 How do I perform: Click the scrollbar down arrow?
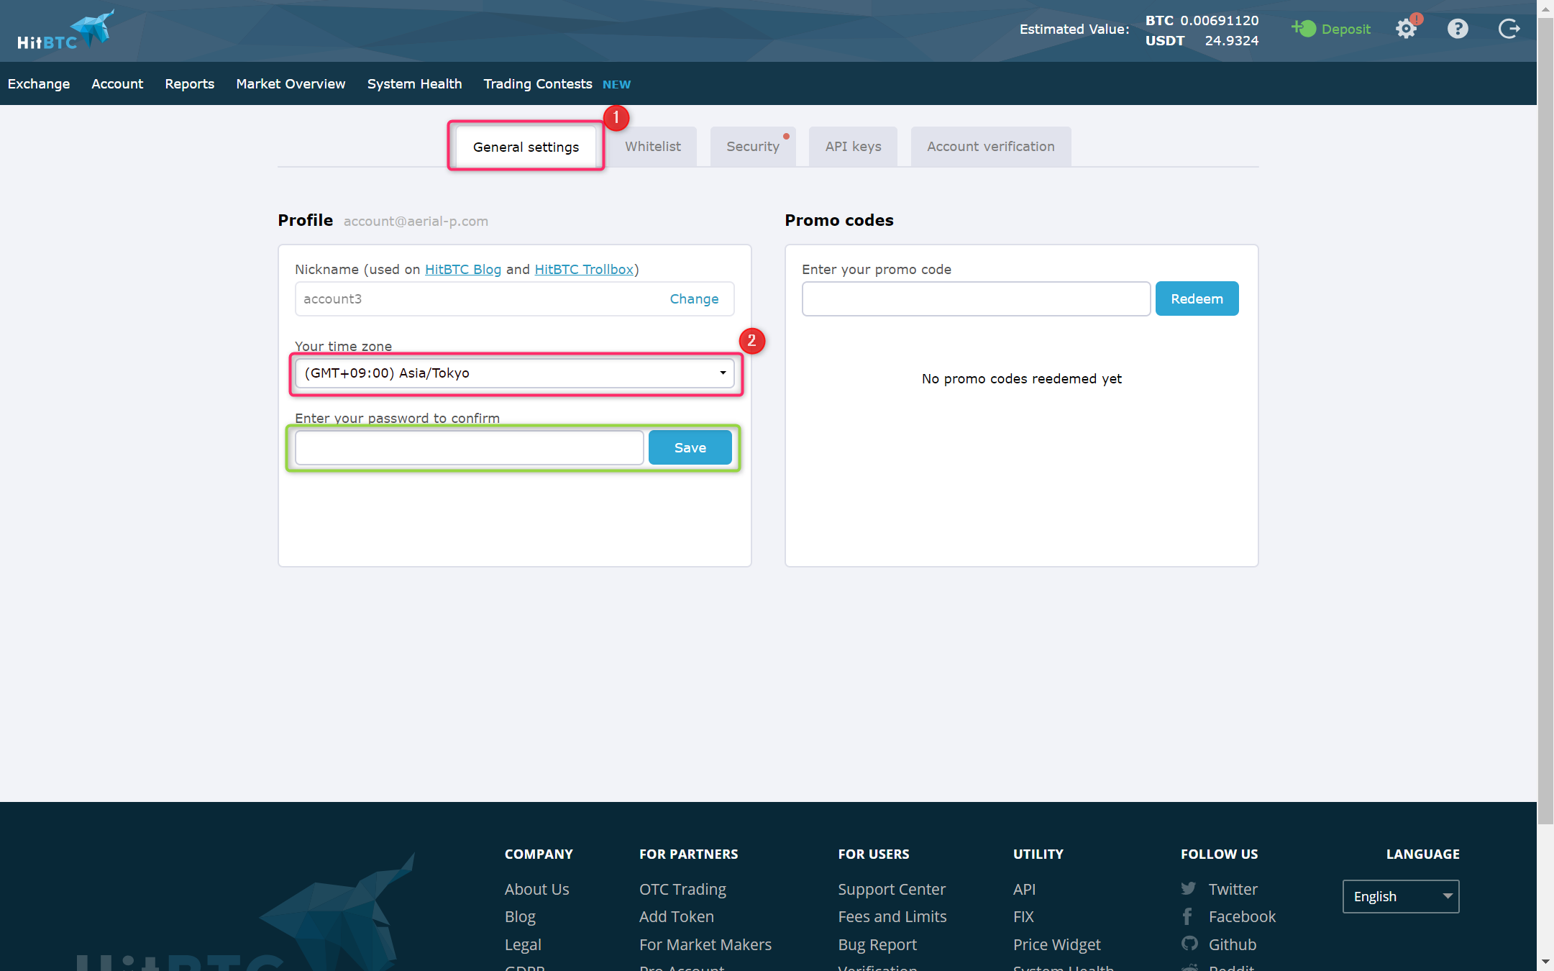click(x=1545, y=962)
